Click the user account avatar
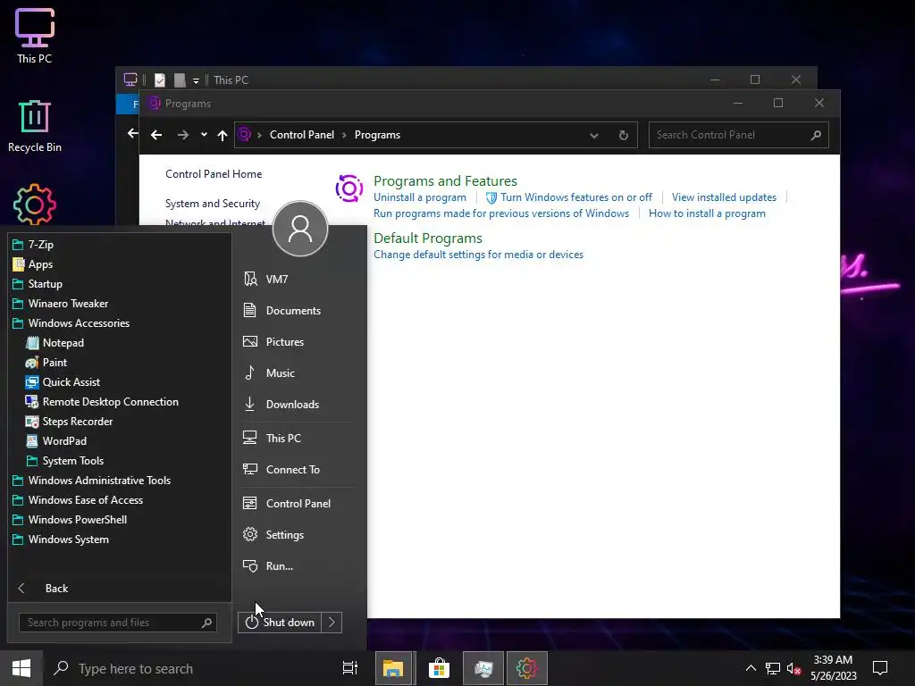915x686 pixels. click(300, 229)
